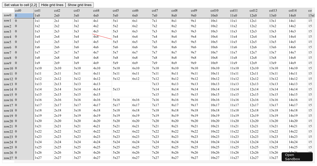The height and width of the screenshot is (166, 317).
Task: Select cell 9x0 in the frozen row
Action: pyautogui.click(x=200, y=16)
